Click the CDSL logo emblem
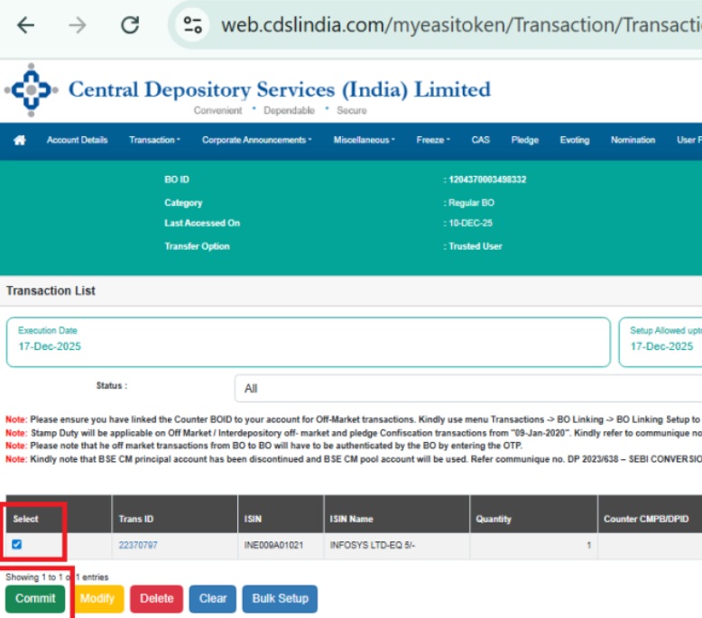This screenshot has height=618, width=702. click(32, 90)
